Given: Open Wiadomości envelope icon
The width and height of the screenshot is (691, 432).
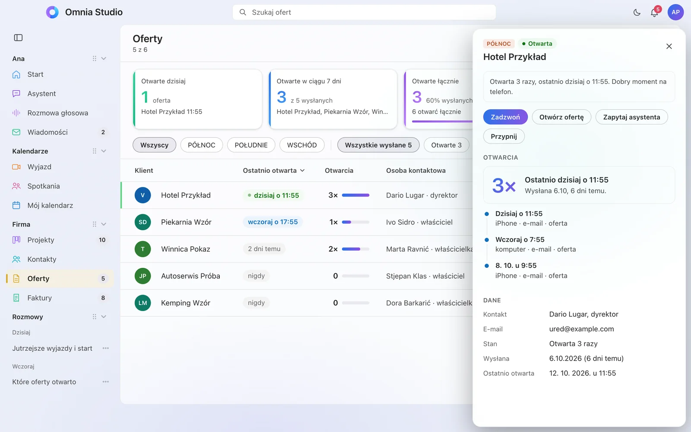Looking at the screenshot, I should pyautogui.click(x=16, y=132).
